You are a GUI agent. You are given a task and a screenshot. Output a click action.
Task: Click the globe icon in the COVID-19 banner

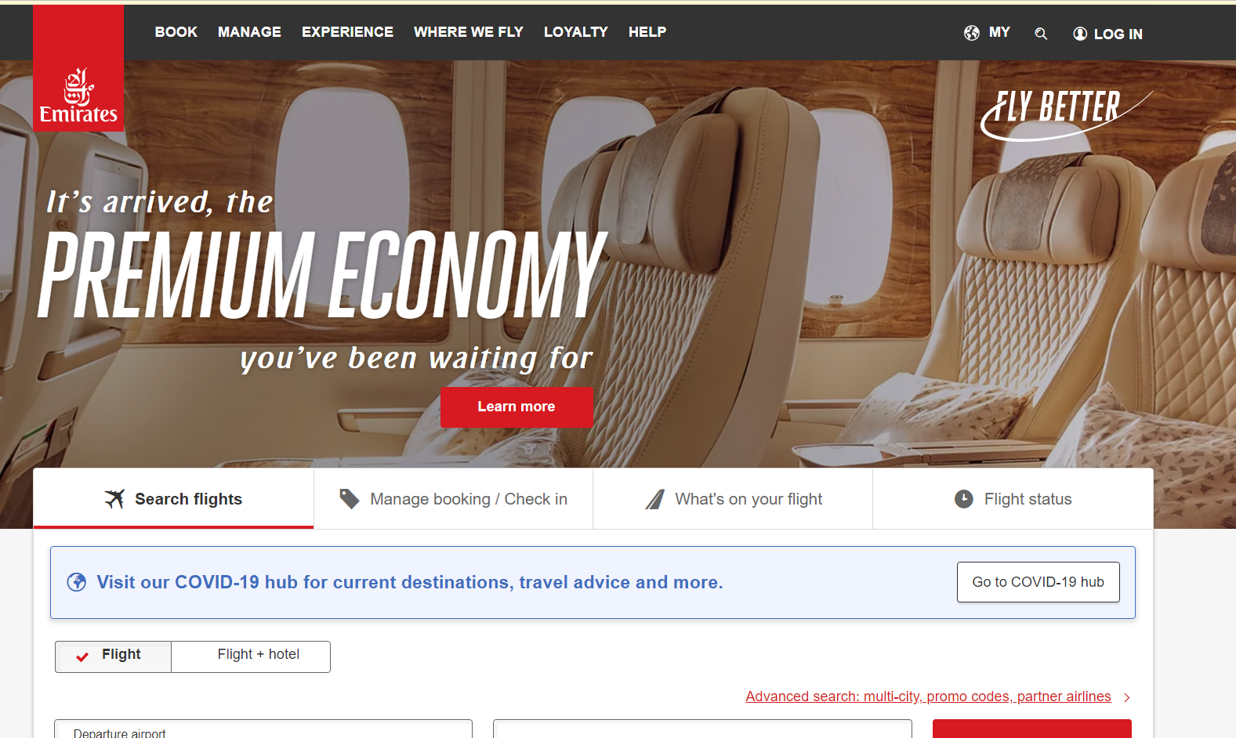click(x=77, y=582)
